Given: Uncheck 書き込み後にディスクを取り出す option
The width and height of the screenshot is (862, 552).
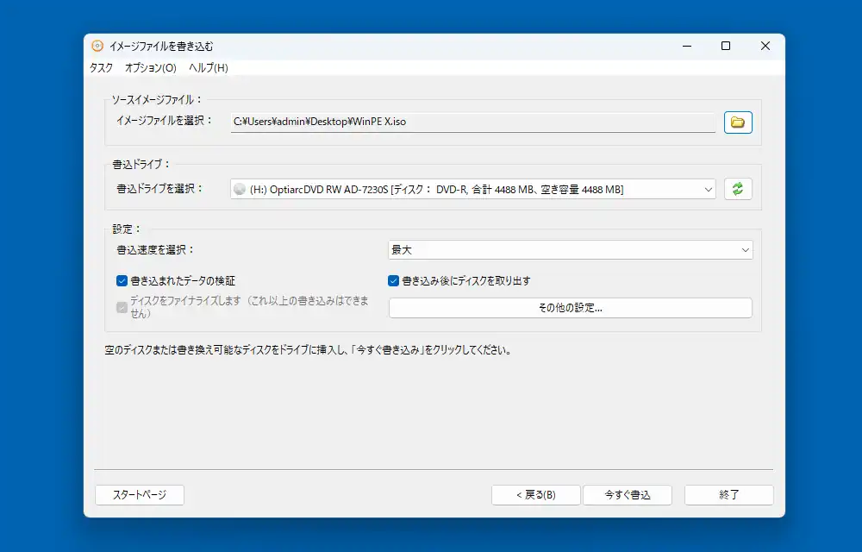Looking at the screenshot, I should tap(394, 280).
